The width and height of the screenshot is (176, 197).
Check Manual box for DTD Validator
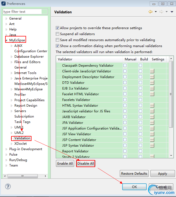(x=125, y=82)
